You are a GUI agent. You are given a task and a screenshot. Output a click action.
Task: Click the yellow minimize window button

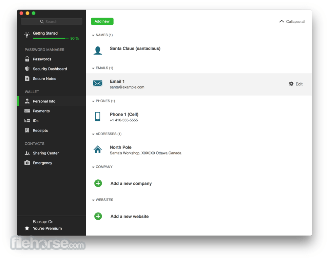pyautogui.click(x=27, y=13)
